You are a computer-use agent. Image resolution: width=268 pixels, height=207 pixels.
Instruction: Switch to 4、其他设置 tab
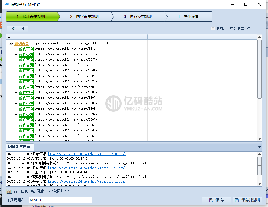point(188,16)
